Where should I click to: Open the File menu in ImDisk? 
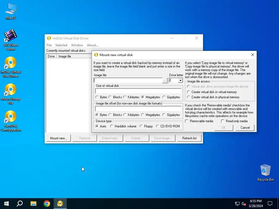49,45
